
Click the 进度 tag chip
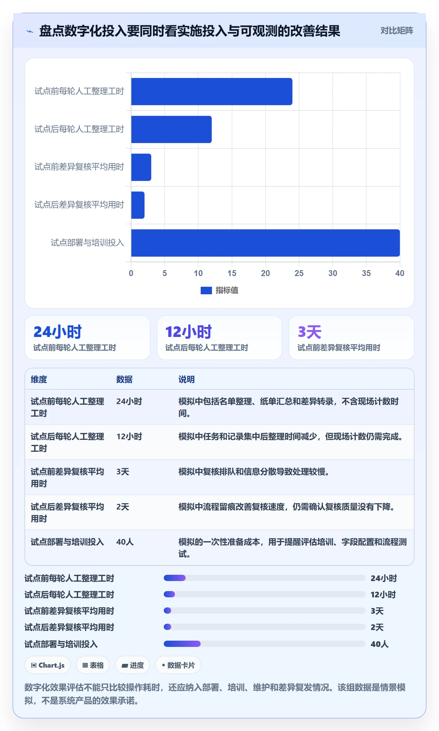(x=132, y=665)
